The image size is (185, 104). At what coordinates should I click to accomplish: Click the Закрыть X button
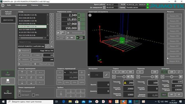(x=24, y=60)
